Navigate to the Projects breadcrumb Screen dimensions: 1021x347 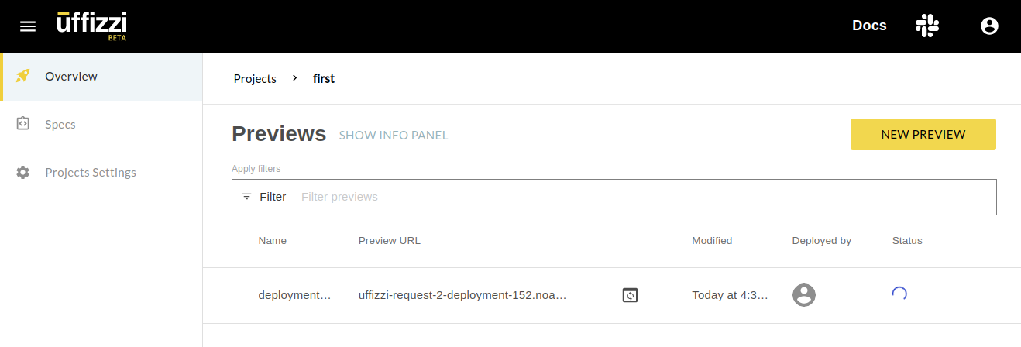tap(255, 78)
